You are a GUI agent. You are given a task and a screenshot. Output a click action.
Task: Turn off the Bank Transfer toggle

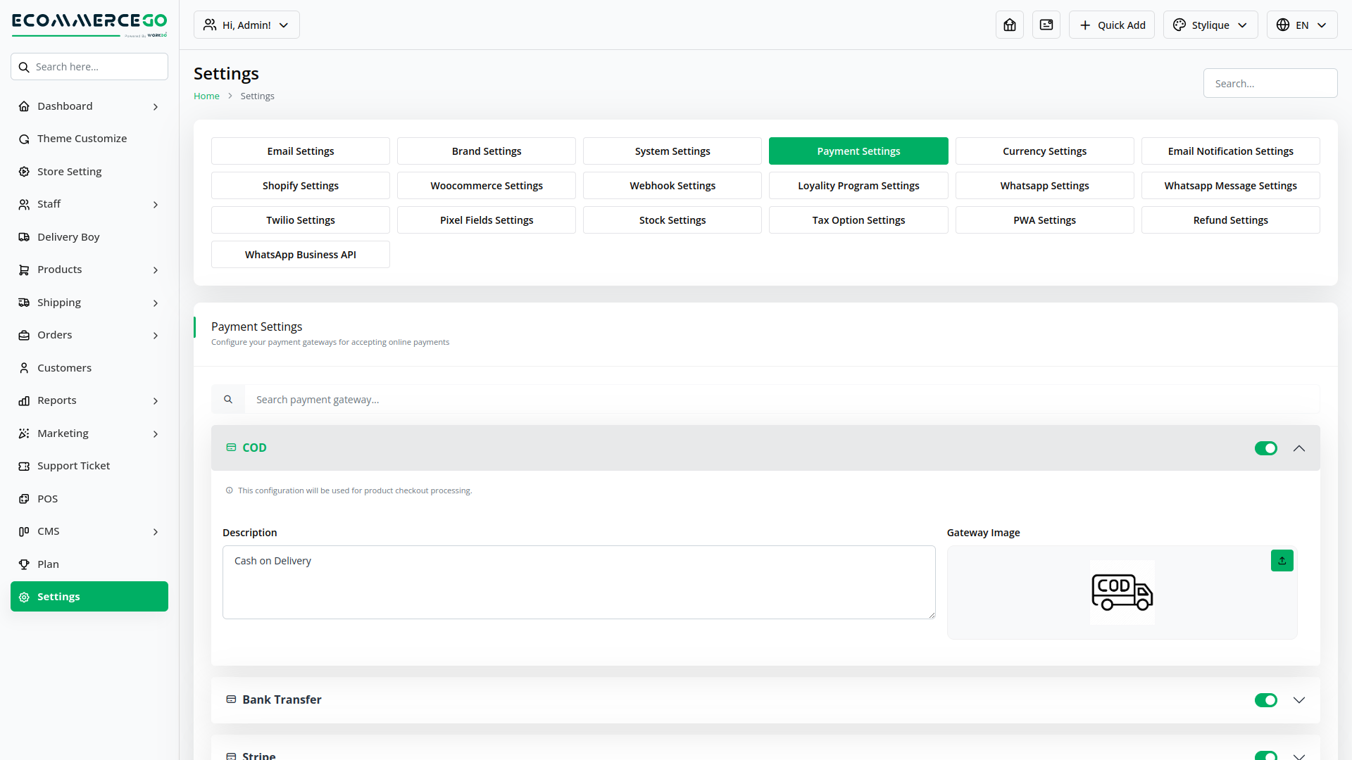[x=1265, y=700]
